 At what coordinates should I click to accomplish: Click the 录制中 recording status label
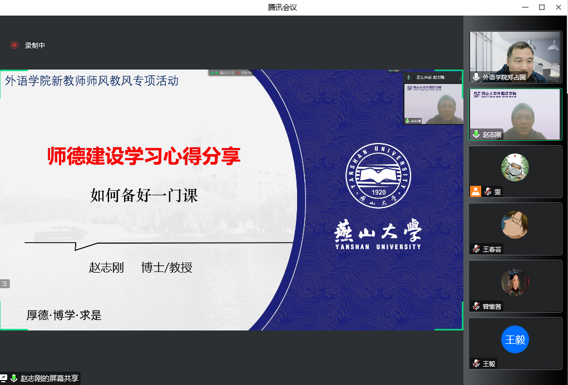(34, 46)
